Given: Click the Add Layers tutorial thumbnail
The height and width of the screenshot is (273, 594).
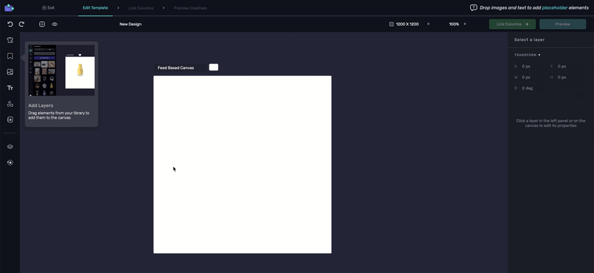Looking at the screenshot, I should coord(62,70).
